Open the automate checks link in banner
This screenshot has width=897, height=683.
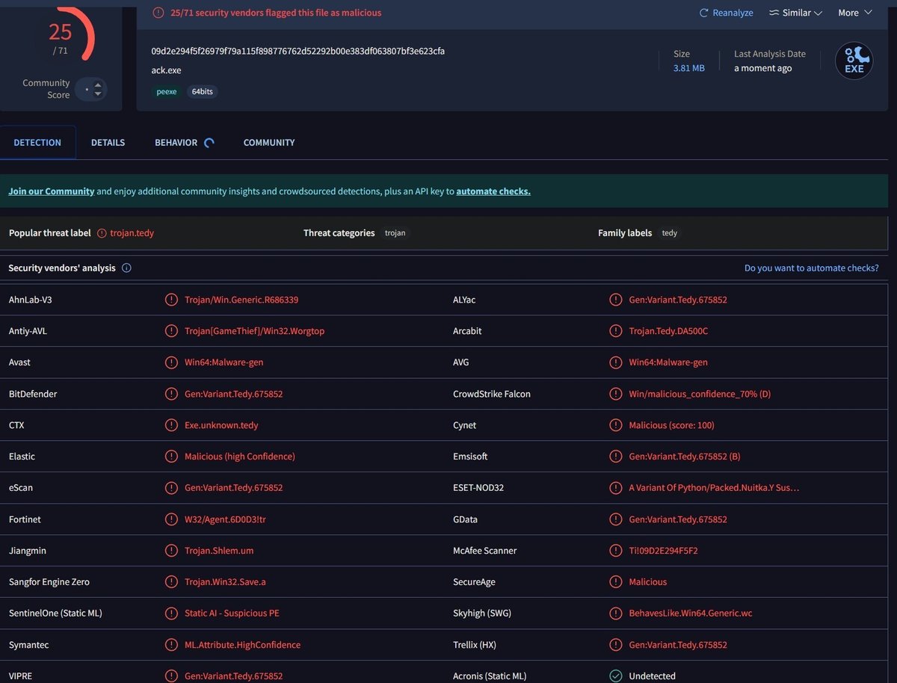point(493,191)
